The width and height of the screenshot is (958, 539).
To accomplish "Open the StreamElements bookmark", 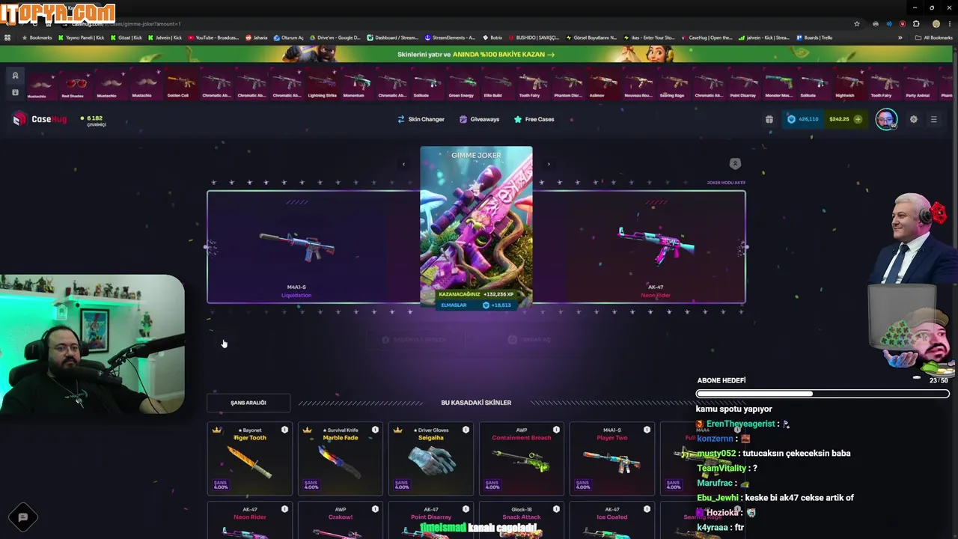I will [x=450, y=37].
